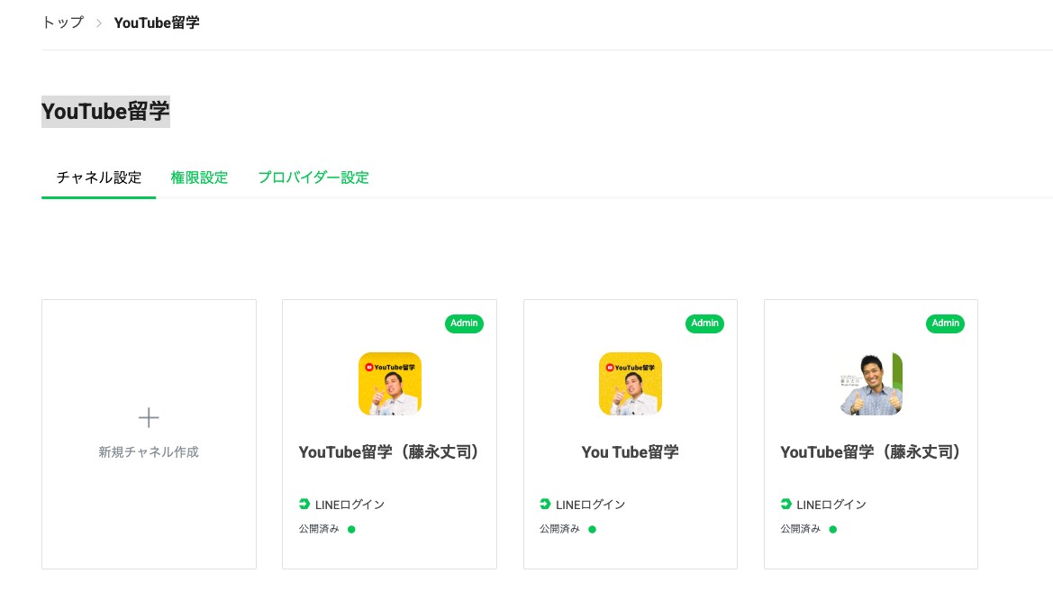Image resolution: width=1053 pixels, height=610 pixels.
Task: Click green published dot on You Tube留学 card
Action: tap(593, 530)
